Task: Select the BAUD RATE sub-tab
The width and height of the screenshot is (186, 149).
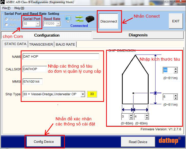Action: tap(65, 45)
